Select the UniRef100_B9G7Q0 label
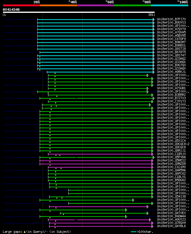Image resolution: width=191 pixels, height=234 pixels. tap(171, 65)
